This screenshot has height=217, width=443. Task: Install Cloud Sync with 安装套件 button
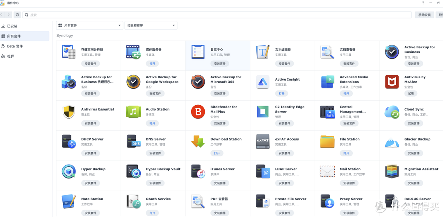(x=413, y=123)
